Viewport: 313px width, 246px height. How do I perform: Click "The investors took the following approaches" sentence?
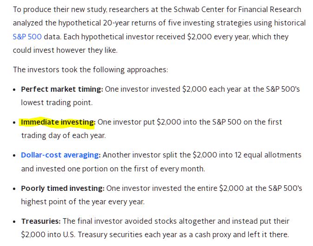click(90, 69)
